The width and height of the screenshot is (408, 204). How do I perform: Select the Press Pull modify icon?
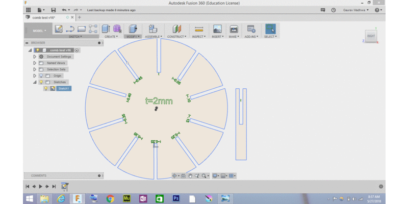(x=133, y=29)
